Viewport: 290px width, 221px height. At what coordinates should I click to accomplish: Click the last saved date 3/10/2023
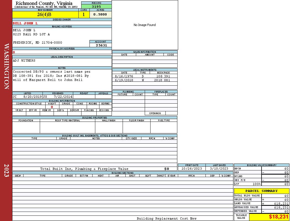click(x=219, y=169)
